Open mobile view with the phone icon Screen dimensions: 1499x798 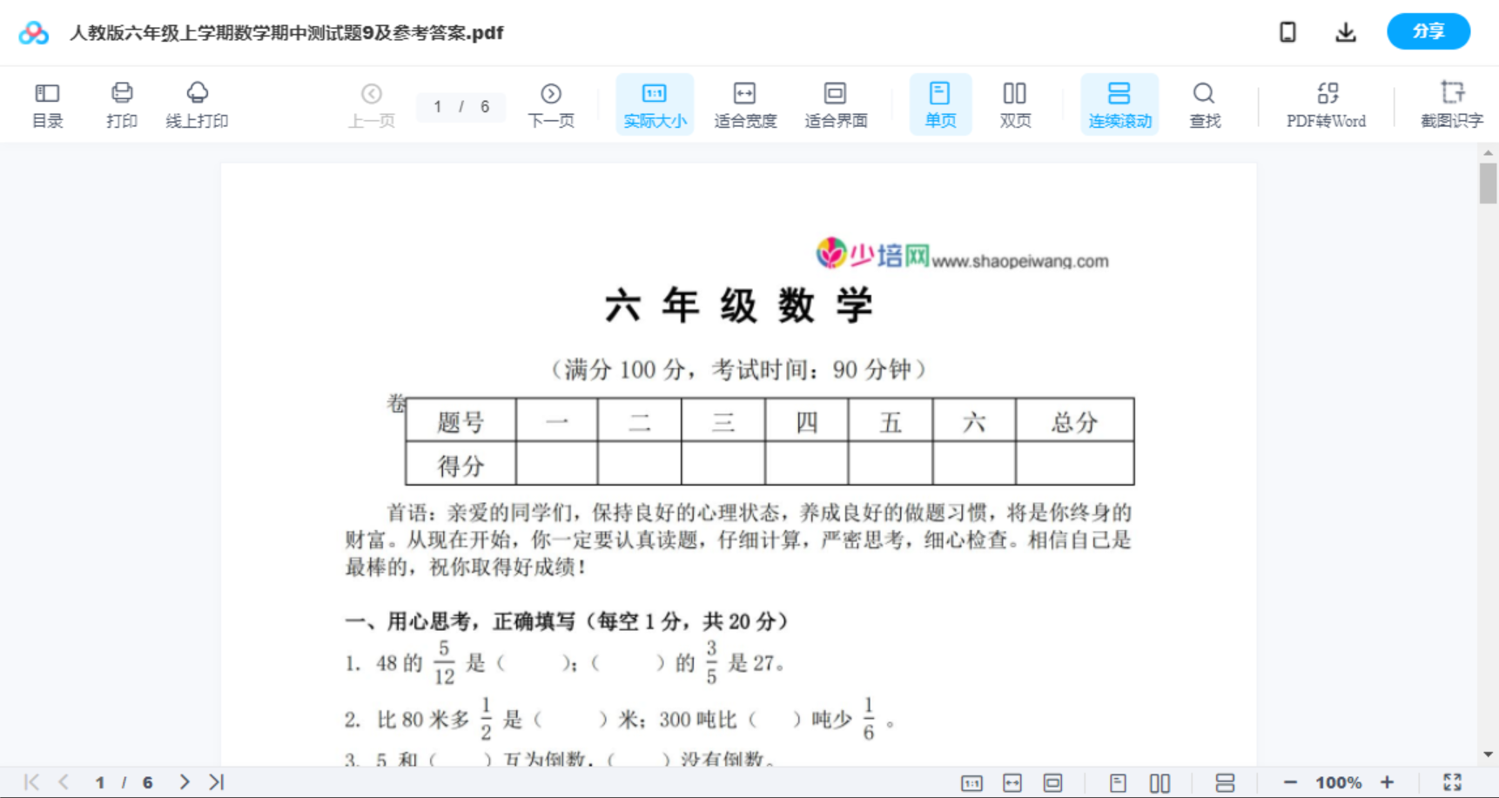tap(1287, 31)
